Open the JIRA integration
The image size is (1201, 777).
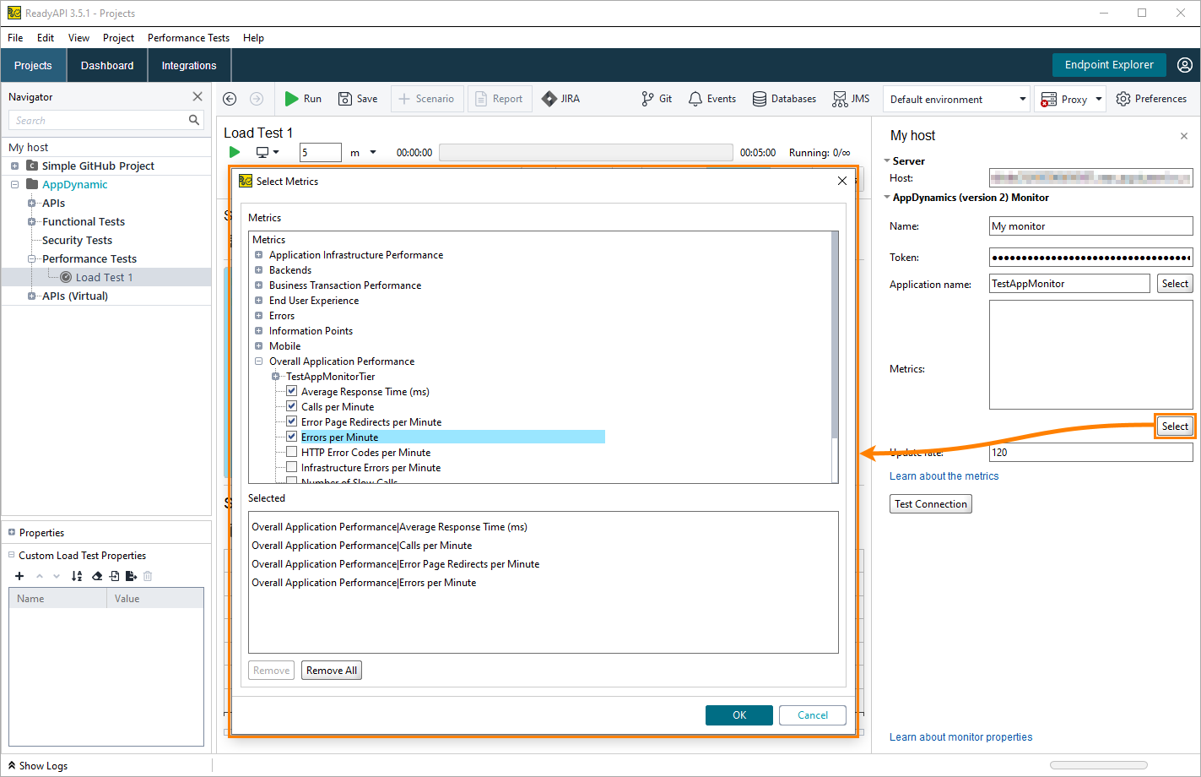[x=560, y=98]
